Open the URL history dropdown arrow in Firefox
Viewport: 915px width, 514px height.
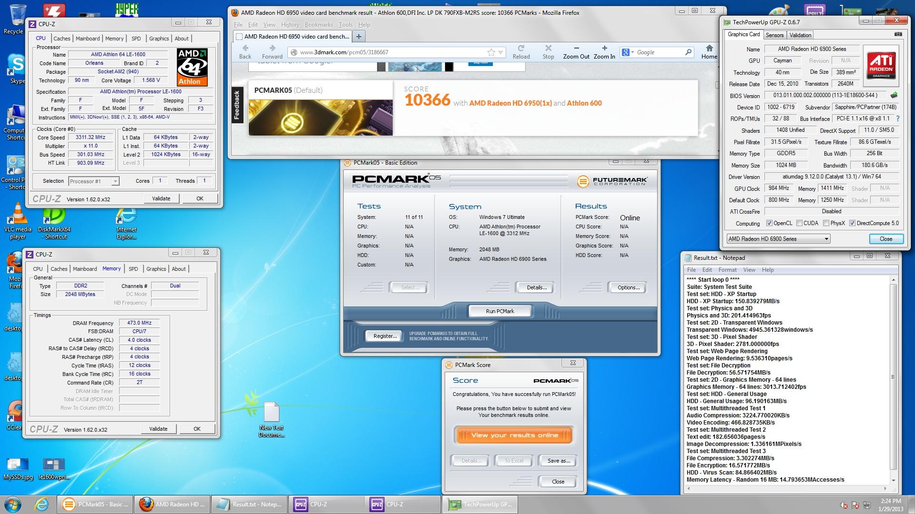pos(500,52)
